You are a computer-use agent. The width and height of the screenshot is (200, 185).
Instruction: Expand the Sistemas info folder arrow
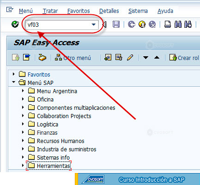[x=23, y=157]
